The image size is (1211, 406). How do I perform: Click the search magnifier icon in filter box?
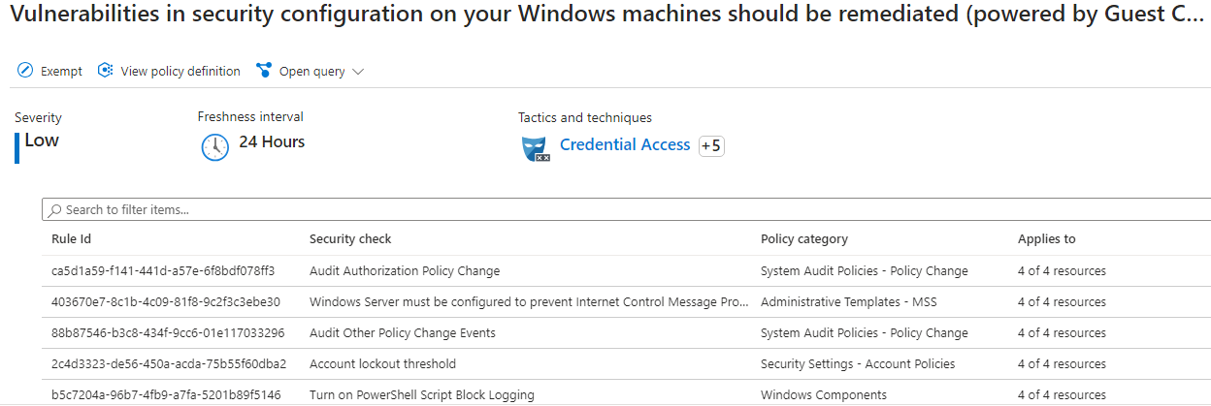point(55,209)
